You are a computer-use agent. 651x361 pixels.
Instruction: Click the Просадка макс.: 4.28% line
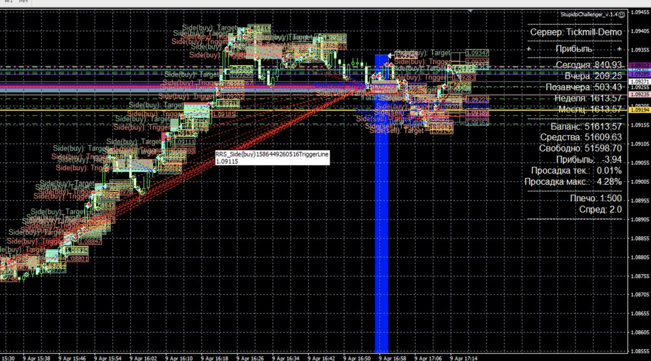573,181
